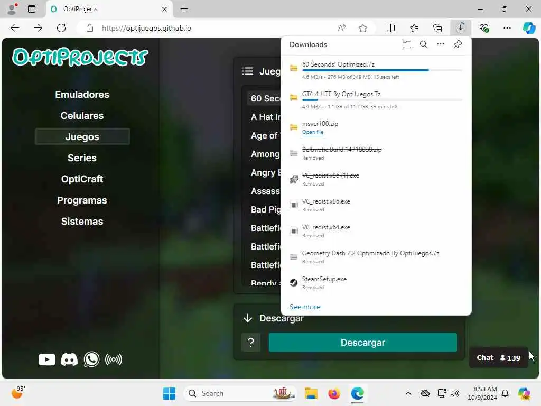Open the Copilot sidebar icon
The height and width of the screenshot is (406, 541).
(529, 28)
